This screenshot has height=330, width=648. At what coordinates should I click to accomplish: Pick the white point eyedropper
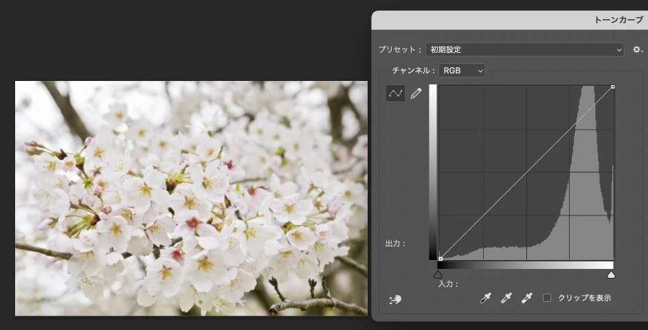coord(526,298)
